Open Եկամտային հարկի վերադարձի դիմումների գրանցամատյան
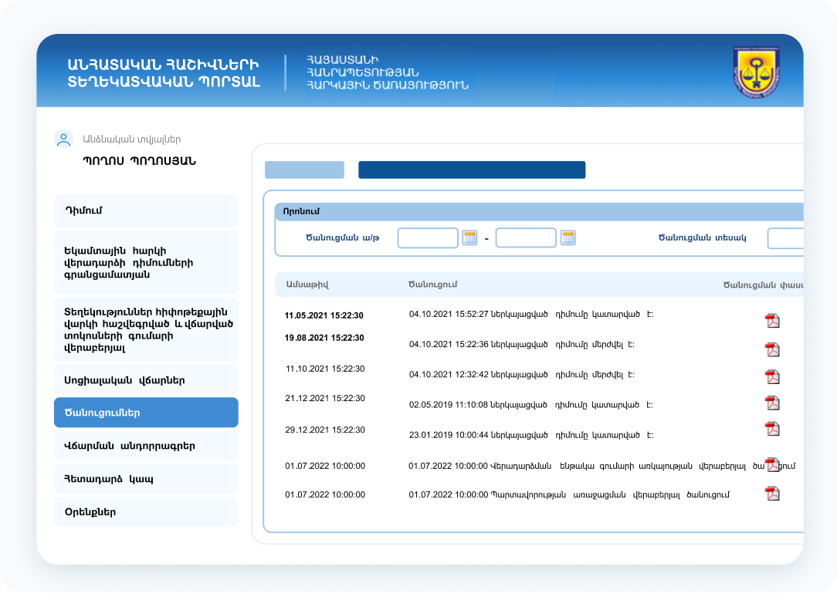Image resolution: width=837 pixels, height=600 pixels. (146, 262)
